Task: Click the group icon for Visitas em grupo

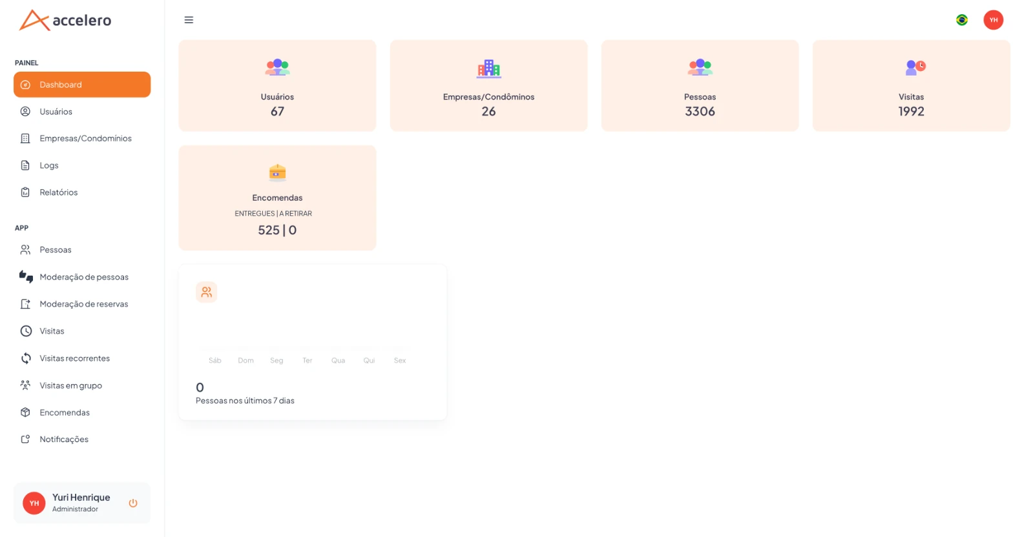Action: point(25,385)
